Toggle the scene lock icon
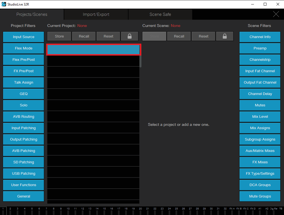Screen dimensions: 284x215 point(224,36)
